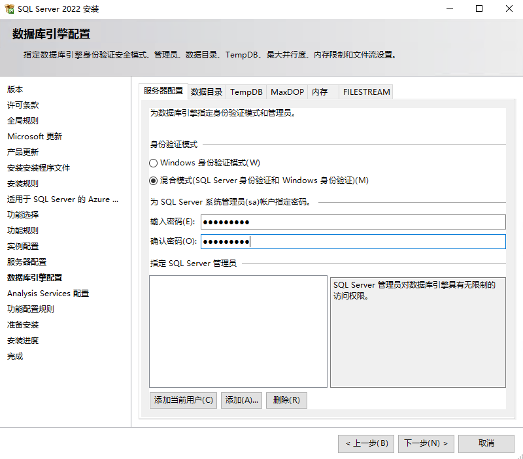Click 安装规则 step in the sidebar
Screen dimensions: 523x459
tap(23, 184)
